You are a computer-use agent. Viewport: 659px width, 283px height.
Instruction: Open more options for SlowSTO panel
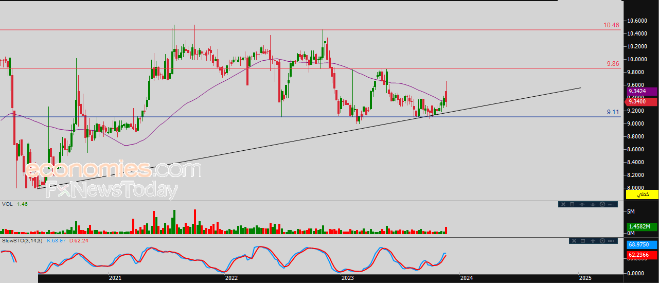(611, 241)
